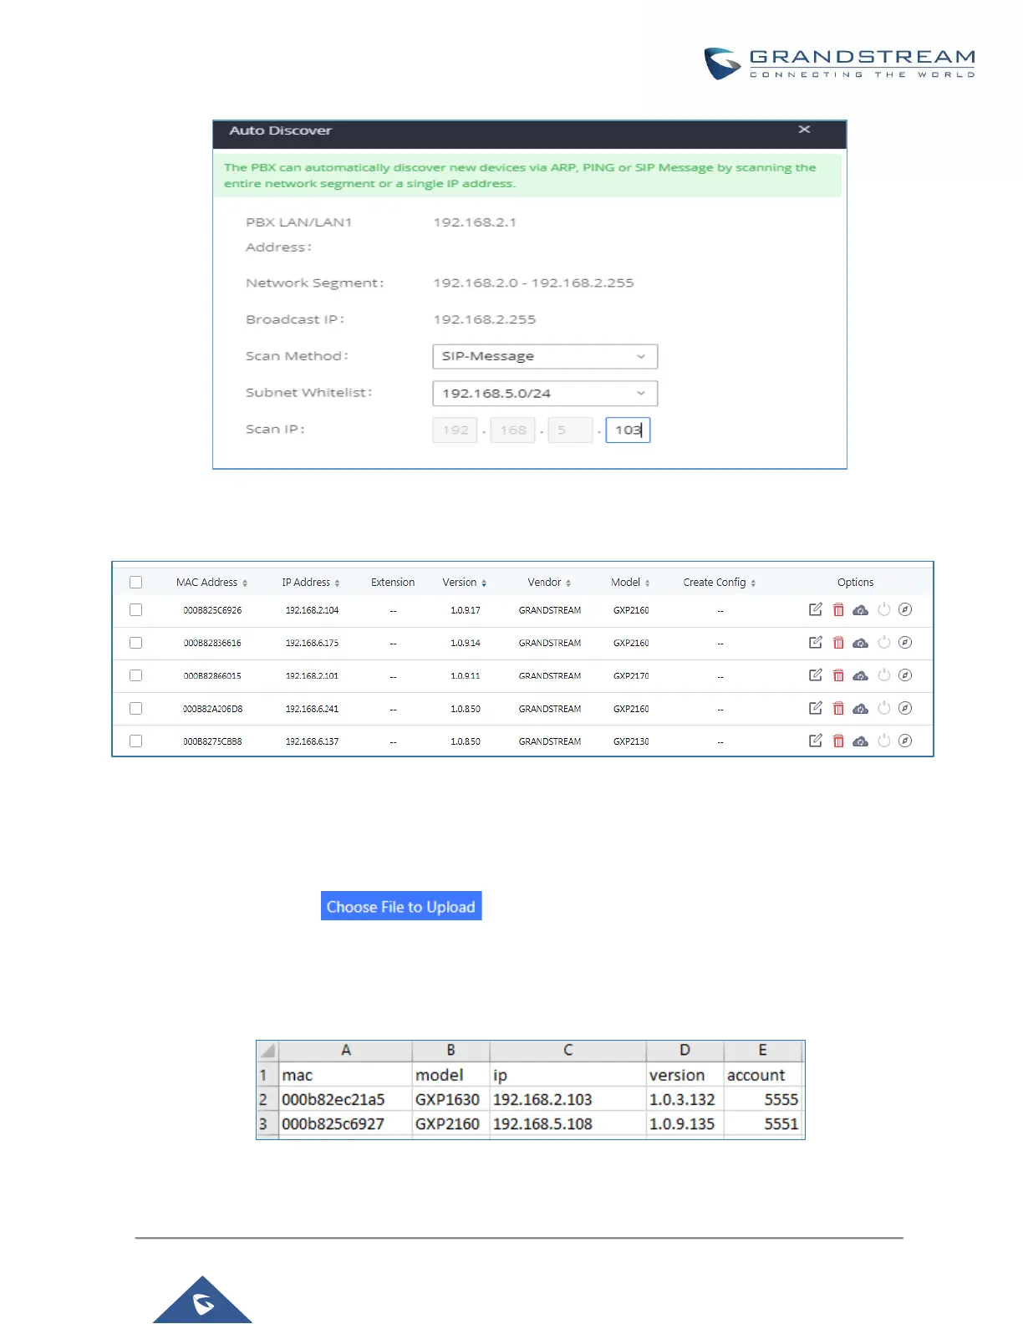Check the box for device 000B82866015

pos(135,675)
